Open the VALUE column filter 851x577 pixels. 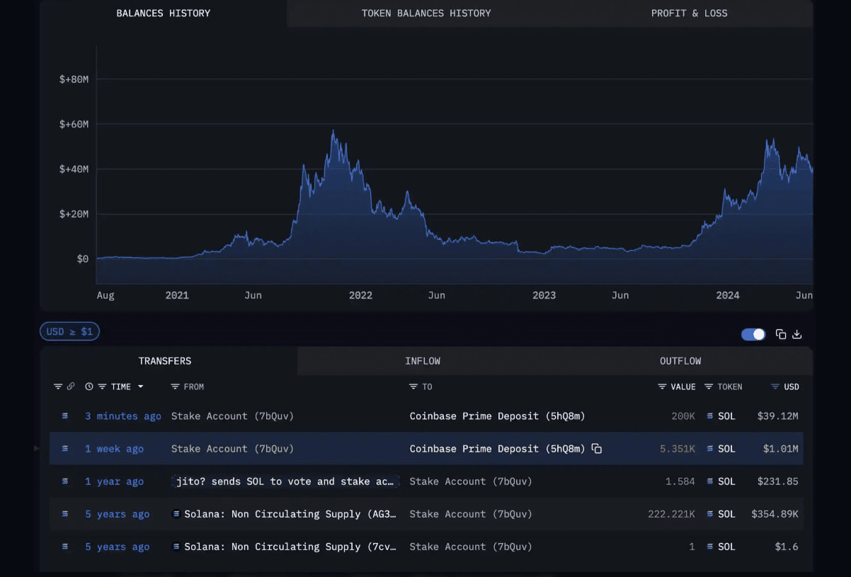pyautogui.click(x=662, y=387)
